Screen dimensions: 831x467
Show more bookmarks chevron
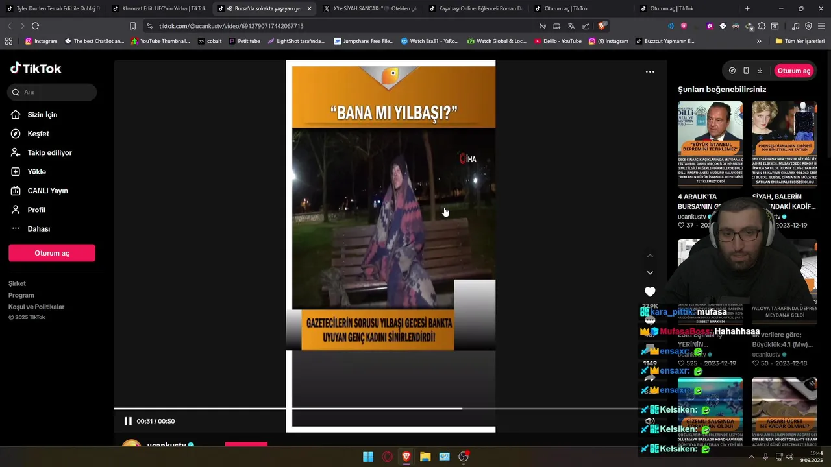pos(759,41)
